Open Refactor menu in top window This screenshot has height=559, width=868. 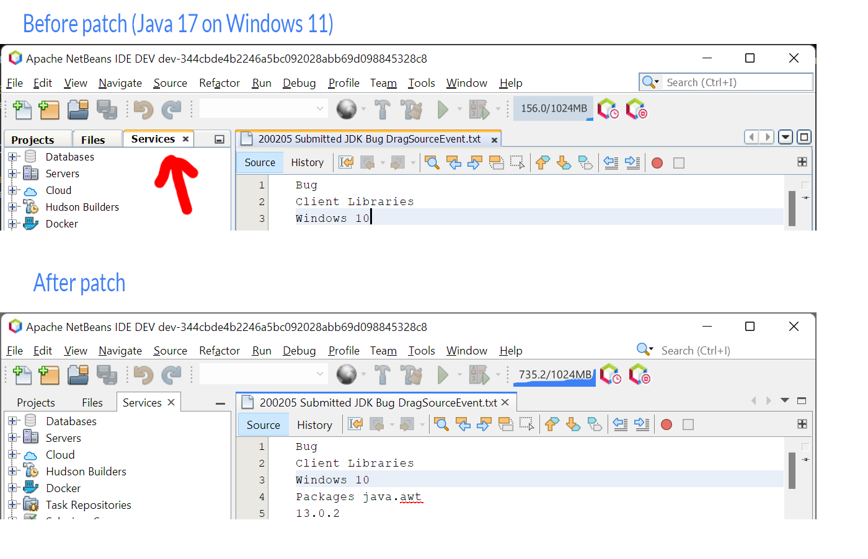click(x=219, y=83)
